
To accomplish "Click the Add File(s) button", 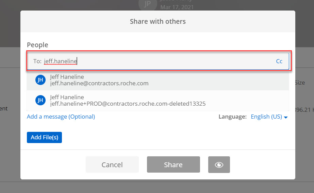I will (44, 137).
